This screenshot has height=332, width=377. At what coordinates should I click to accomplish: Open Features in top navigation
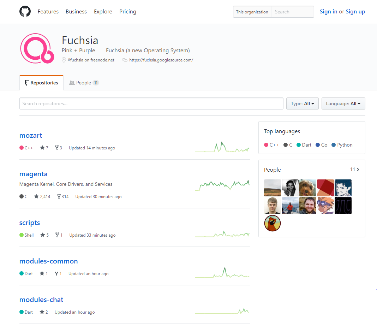pyautogui.click(x=48, y=12)
